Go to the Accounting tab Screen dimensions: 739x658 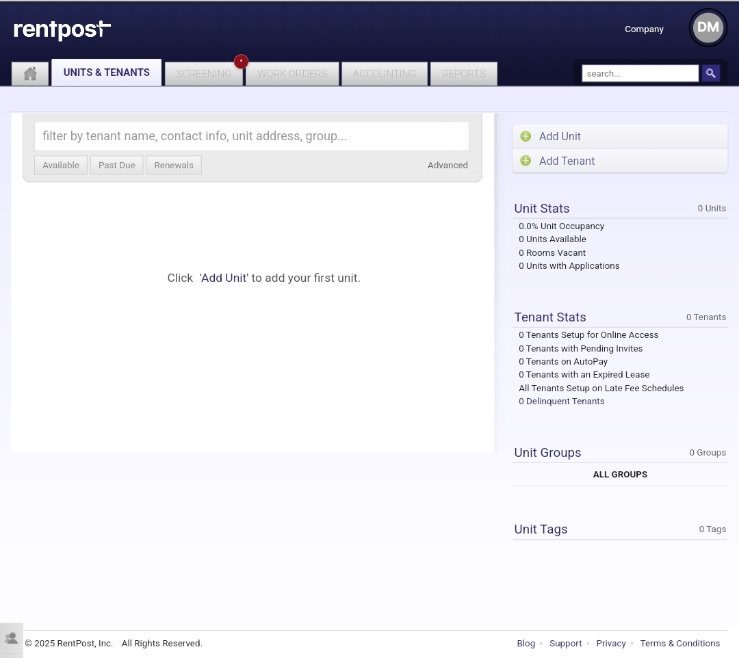point(385,74)
